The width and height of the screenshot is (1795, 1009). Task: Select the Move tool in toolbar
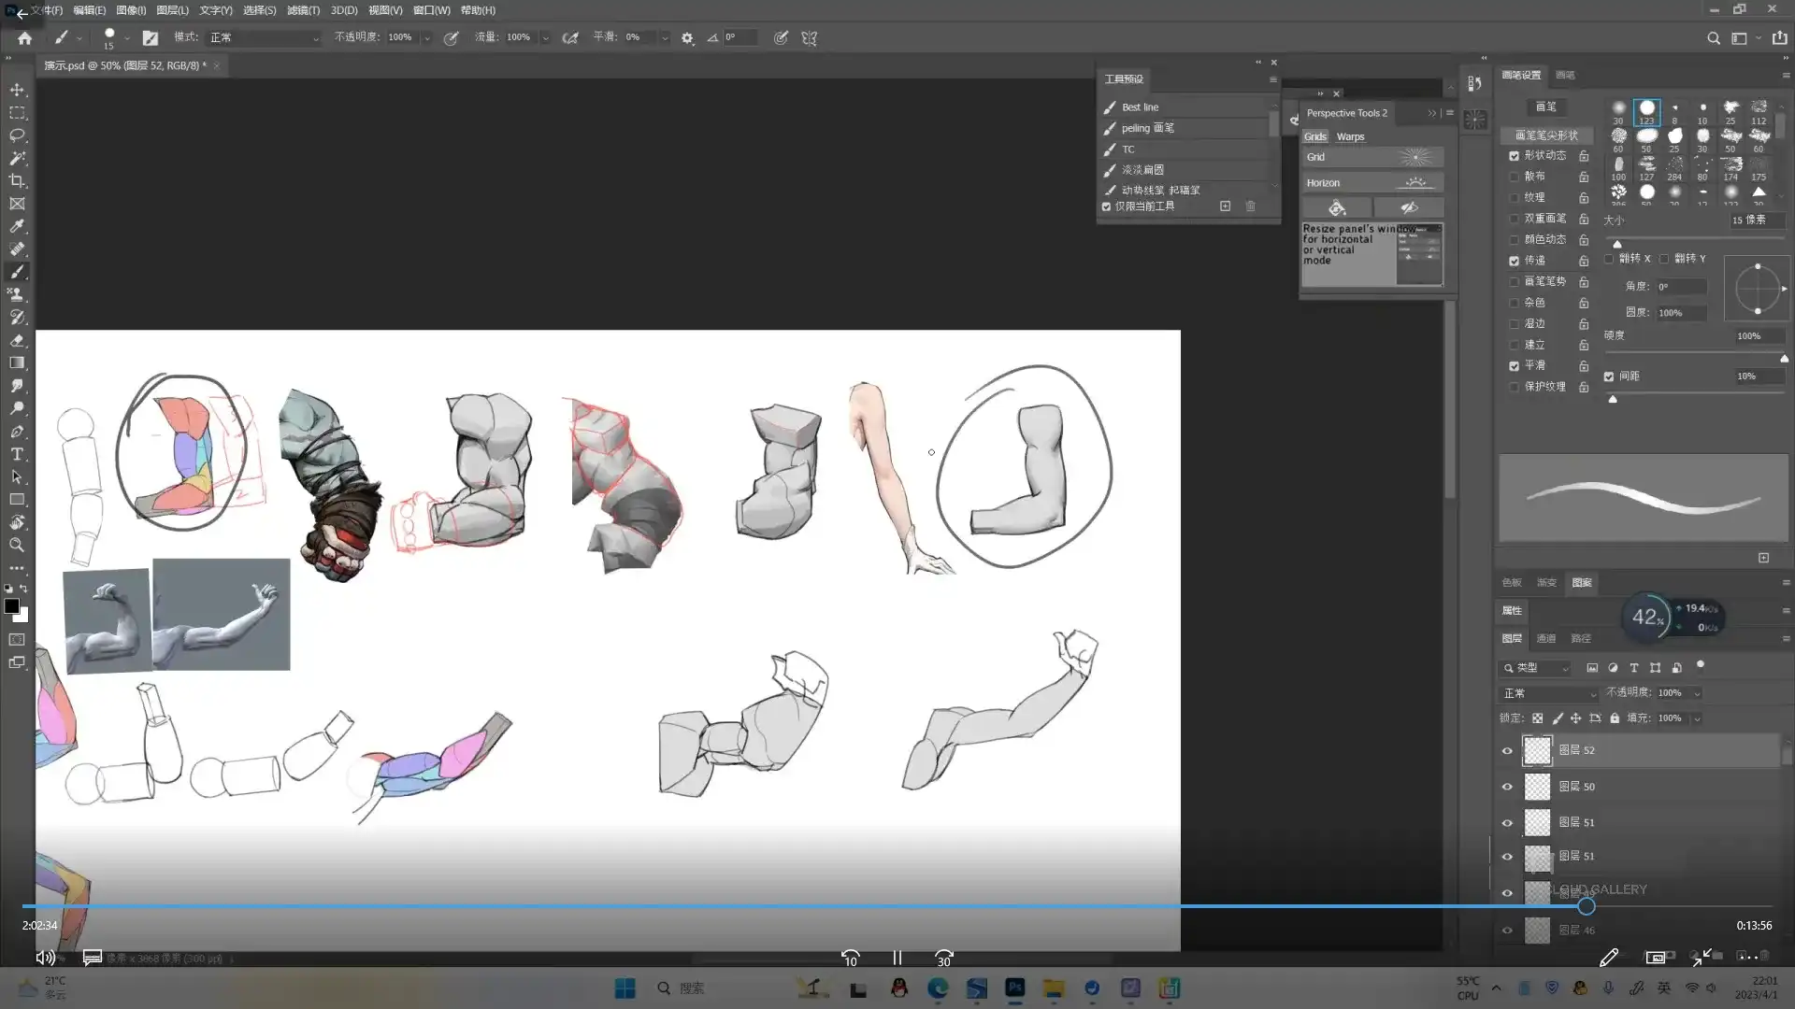click(x=17, y=90)
